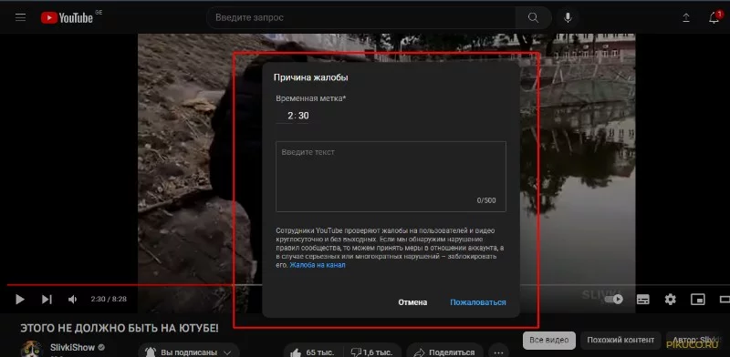Share the video via Поделиться
This screenshot has width=730, height=357.
444,352
